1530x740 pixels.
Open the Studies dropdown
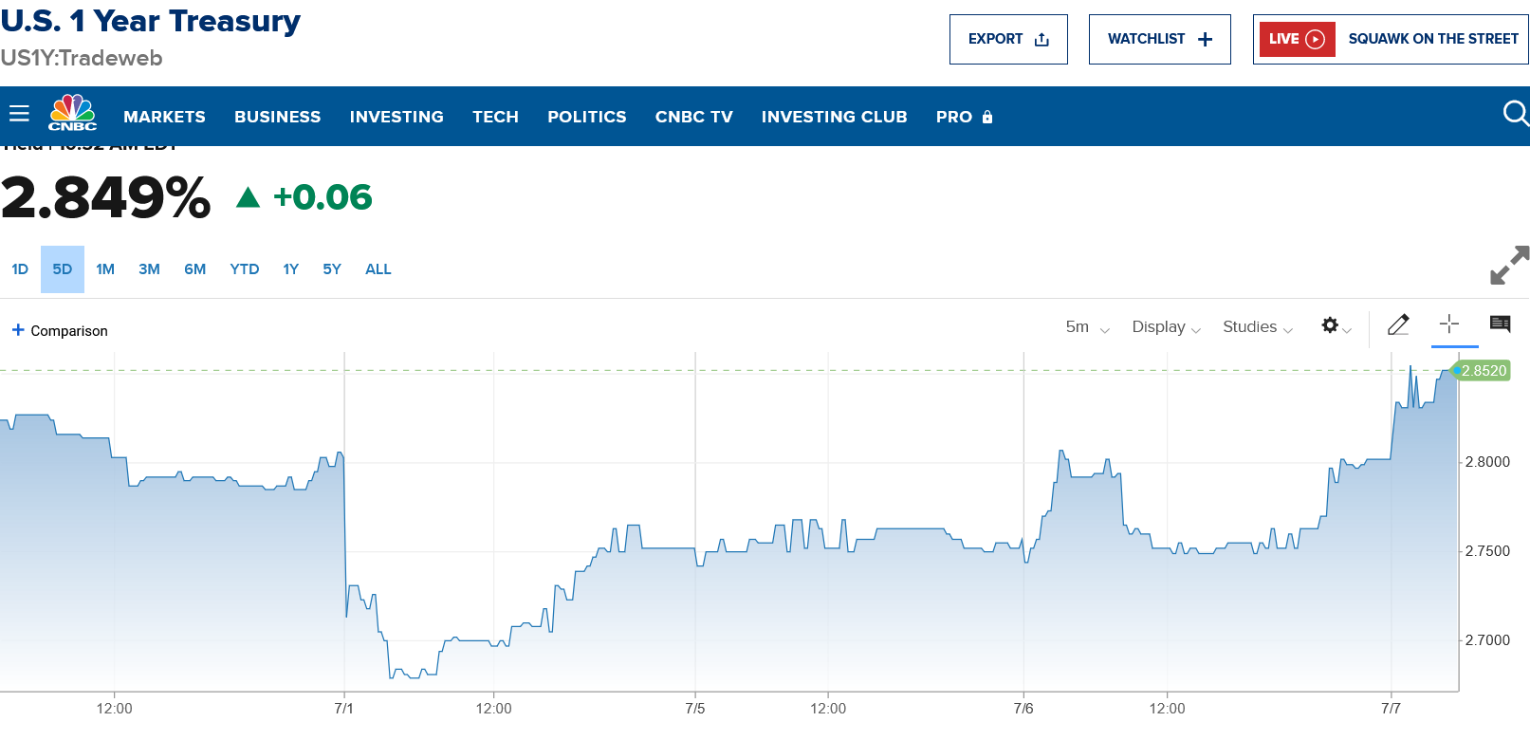click(x=1258, y=327)
